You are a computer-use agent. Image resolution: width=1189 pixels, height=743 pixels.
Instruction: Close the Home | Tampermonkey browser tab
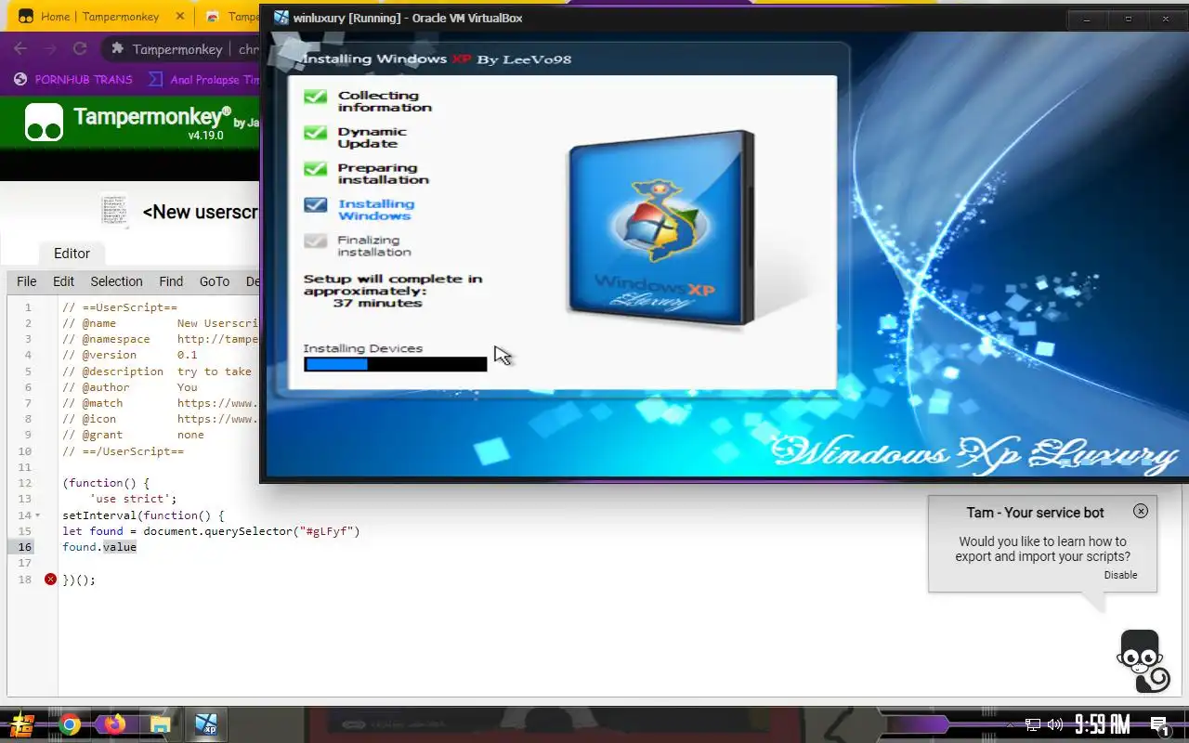pyautogui.click(x=180, y=17)
